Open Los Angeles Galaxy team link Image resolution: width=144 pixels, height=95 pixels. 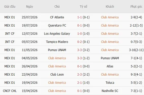click(x=57, y=34)
